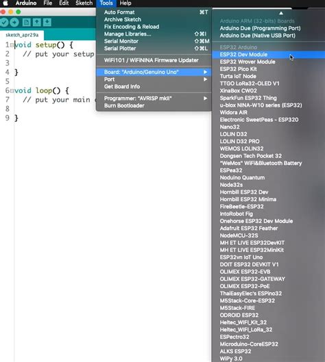Open the Help menu
The width and height of the screenshot is (325, 362).
point(125,3)
